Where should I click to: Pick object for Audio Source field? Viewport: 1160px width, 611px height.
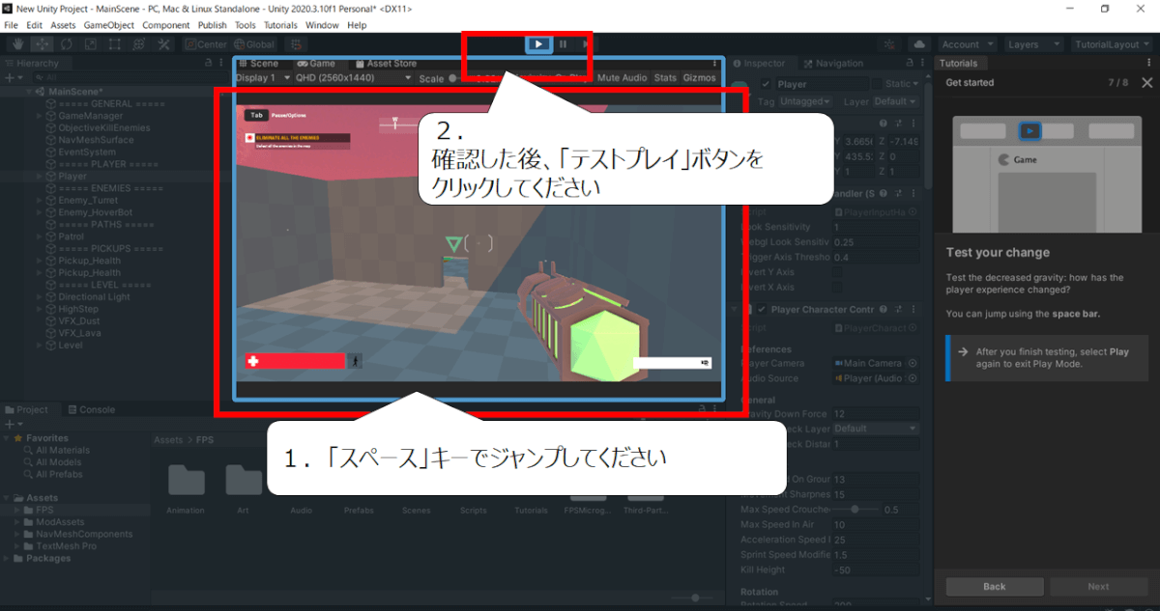(x=913, y=379)
